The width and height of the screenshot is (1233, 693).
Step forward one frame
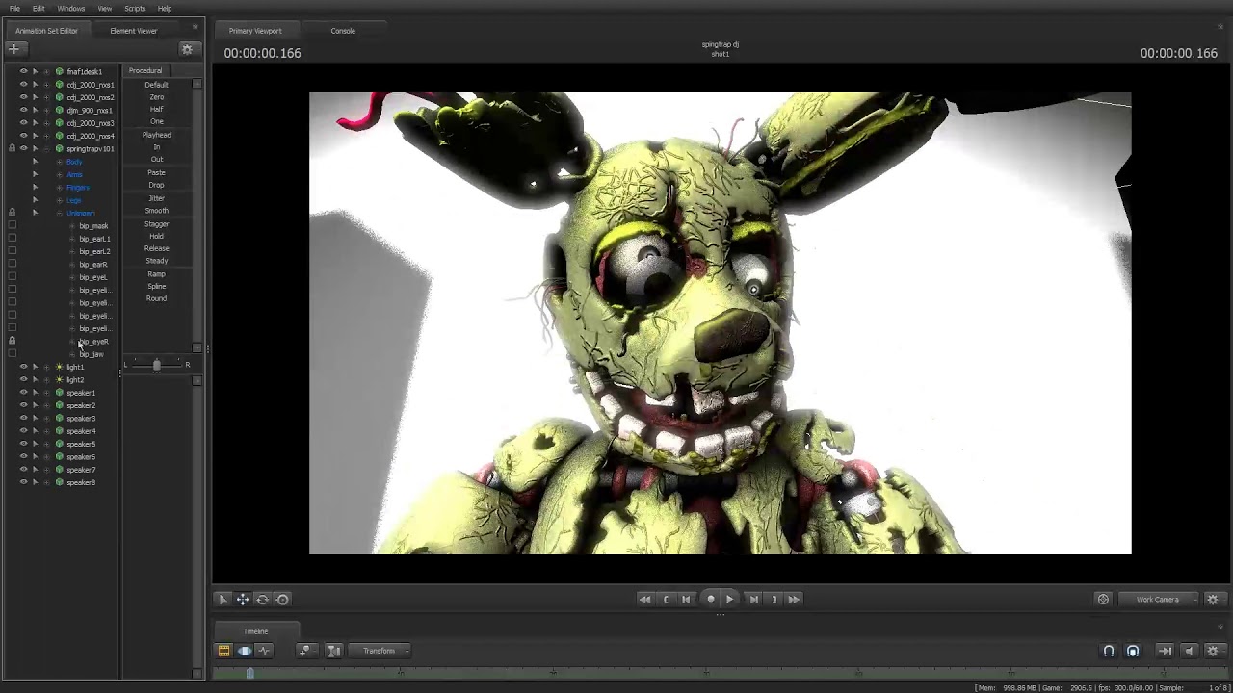(753, 599)
